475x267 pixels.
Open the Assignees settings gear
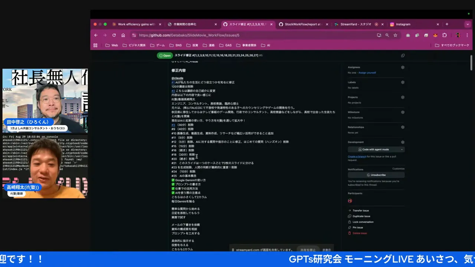pyautogui.click(x=403, y=67)
